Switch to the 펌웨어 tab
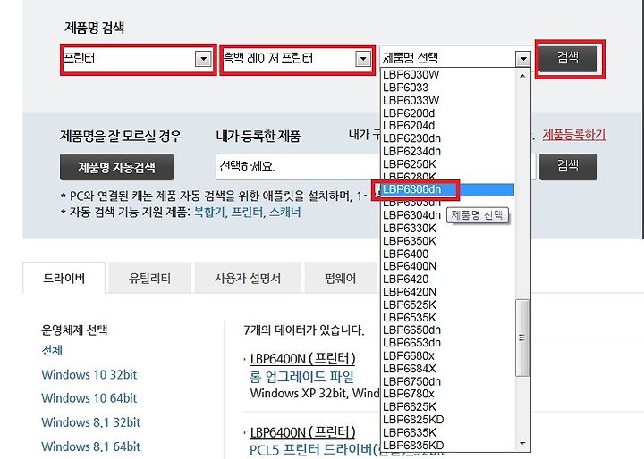Screen dimensions: 644x459 click(x=340, y=279)
